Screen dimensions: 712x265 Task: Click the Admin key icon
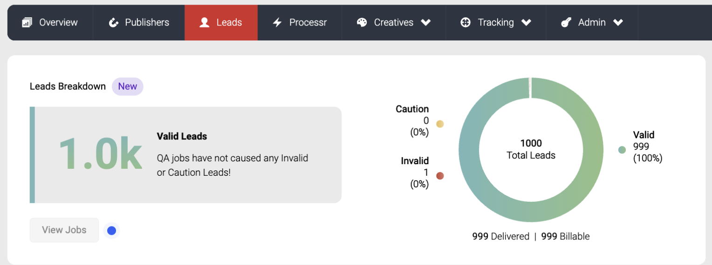point(566,22)
